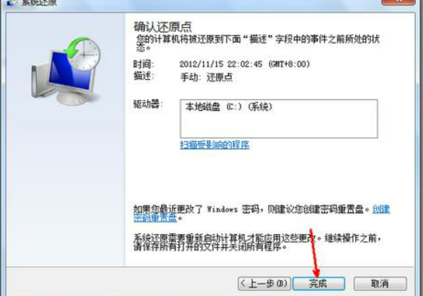Click empty area inside the drives list box
The width and height of the screenshot is (423, 296).
click(279, 127)
